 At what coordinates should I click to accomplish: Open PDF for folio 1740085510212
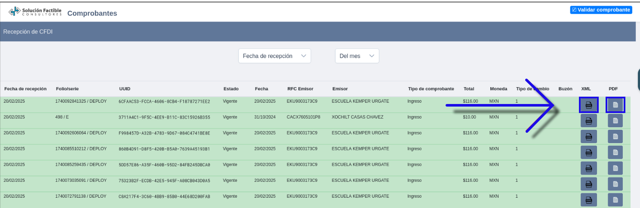pos(615,152)
